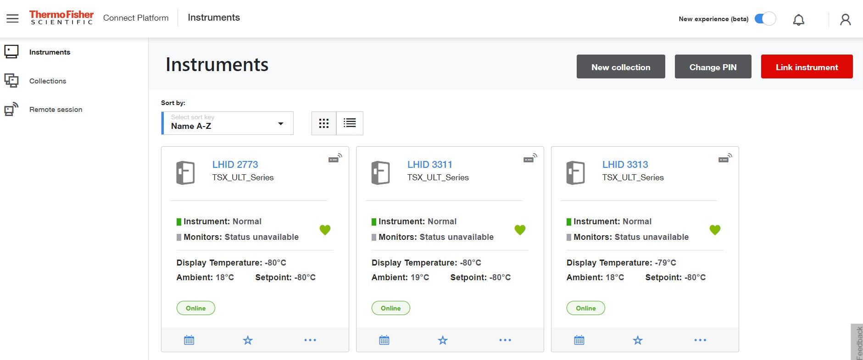
Task: Click the connectivity icon on LHID 3313 card
Action: pyautogui.click(x=725, y=158)
